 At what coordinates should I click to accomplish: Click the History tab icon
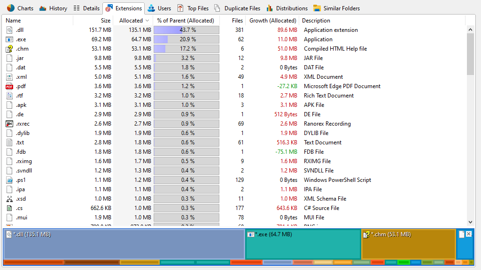point(43,8)
